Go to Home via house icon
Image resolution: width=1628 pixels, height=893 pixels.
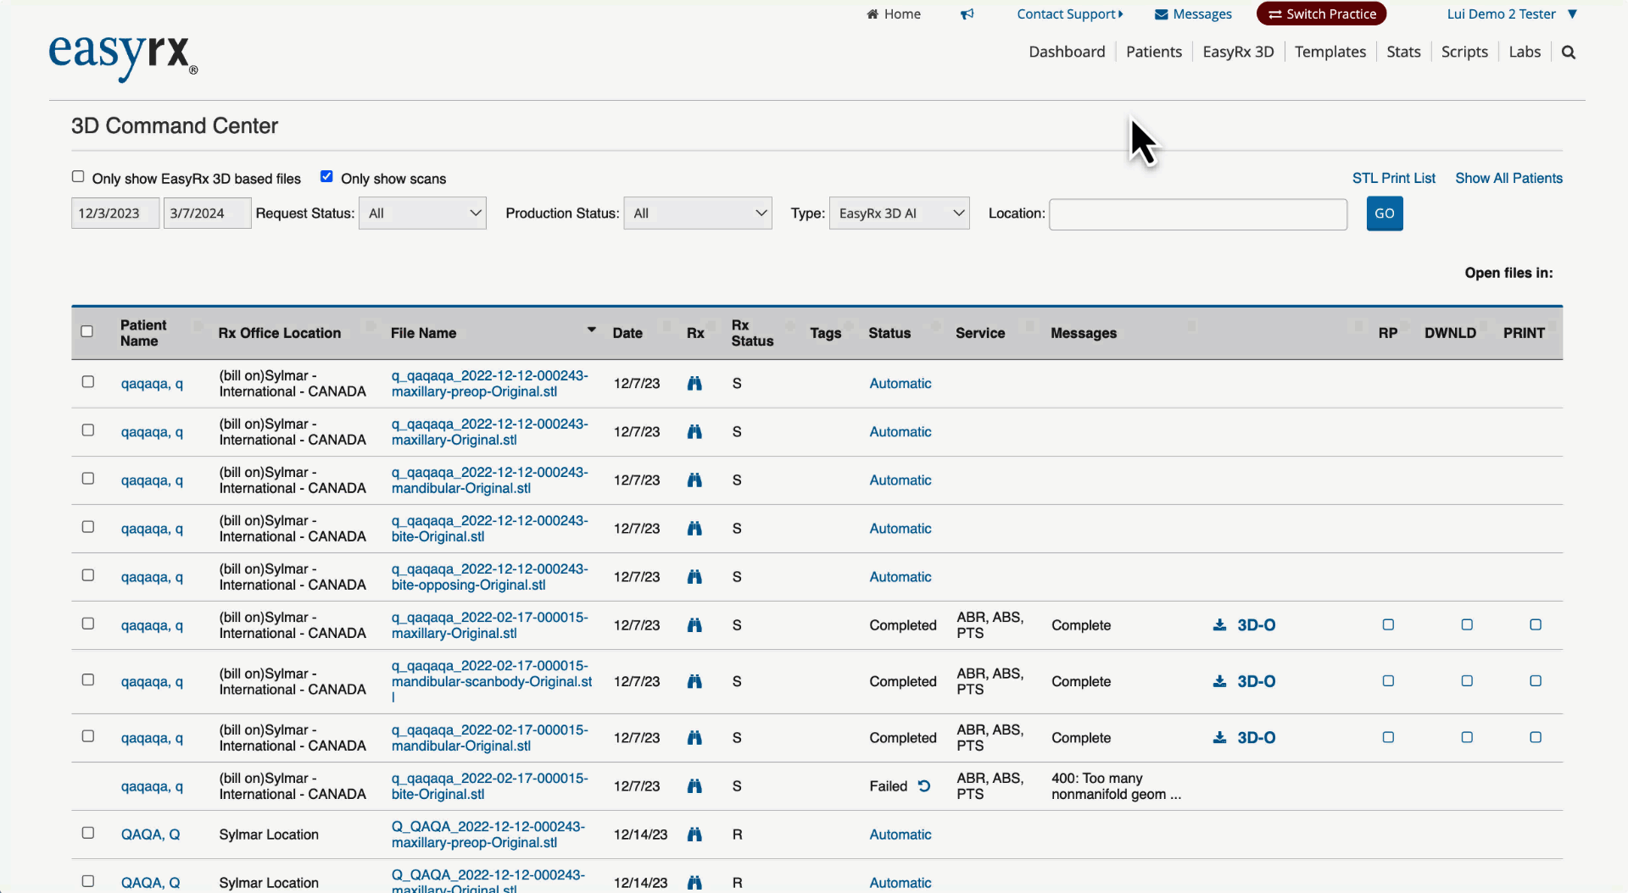[894, 14]
